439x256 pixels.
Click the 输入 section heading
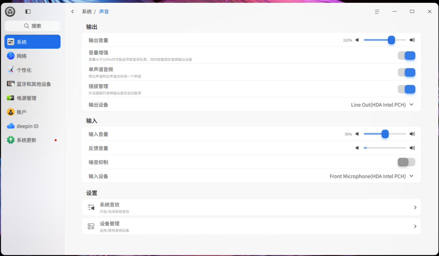(92, 120)
